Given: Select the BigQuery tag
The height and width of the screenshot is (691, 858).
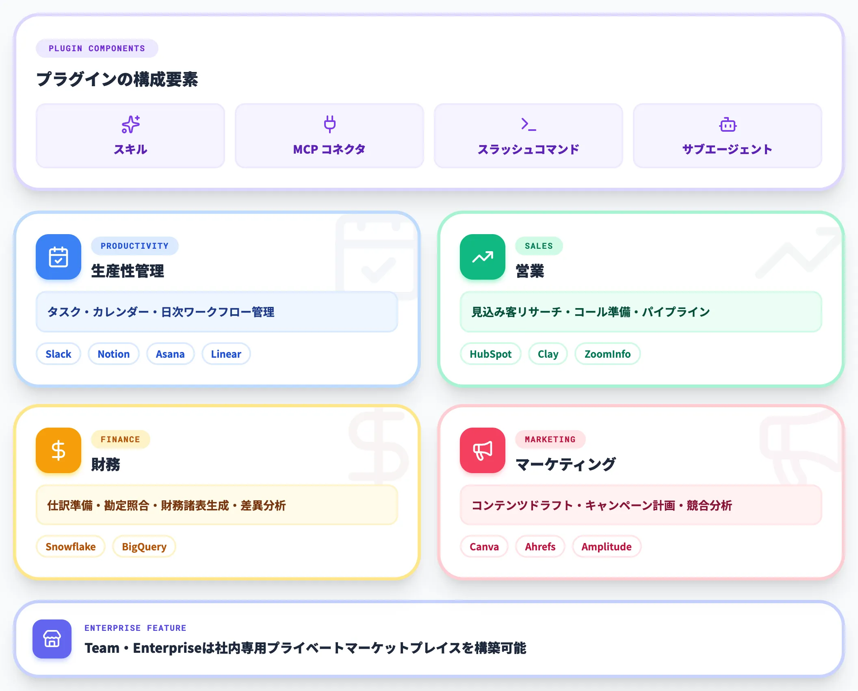Looking at the screenshot, I should point(144,547).
